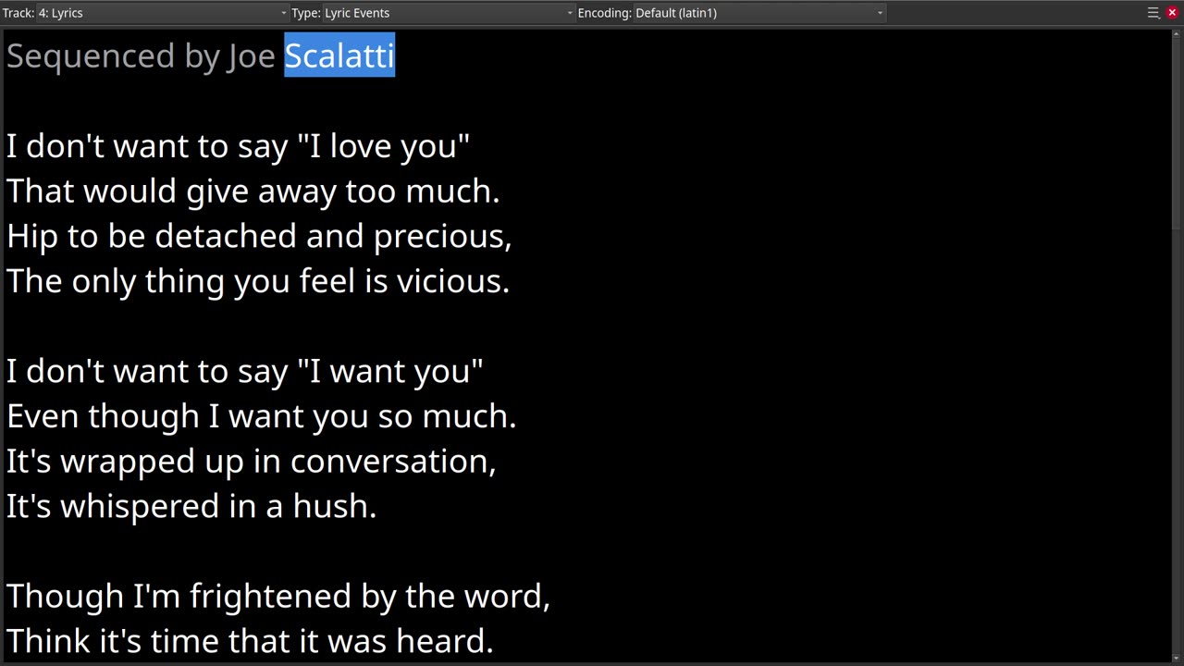Click the line "Think it's time that it was heard."
Screen dimensions: 1184x666
(x=250, y=642)
